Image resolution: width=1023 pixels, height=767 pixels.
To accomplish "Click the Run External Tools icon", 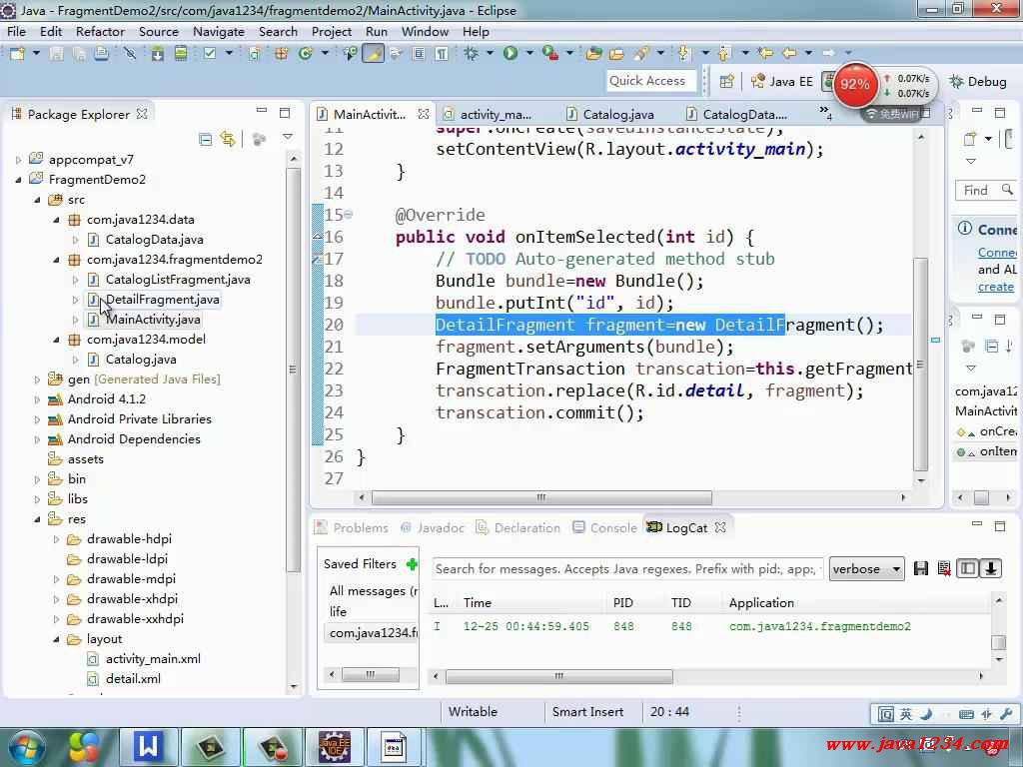I will (x=550, y=54).
